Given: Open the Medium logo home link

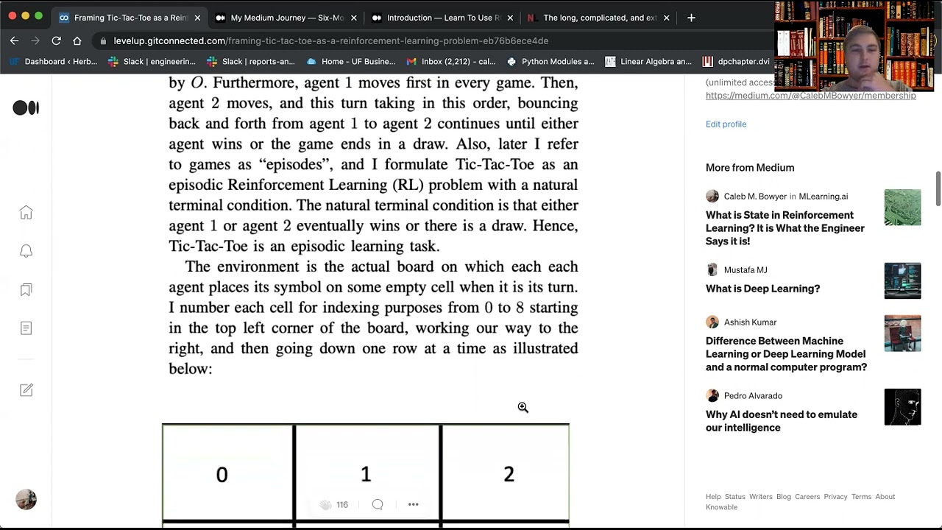Looking at the screenshot, I should (x=26, y=108).
